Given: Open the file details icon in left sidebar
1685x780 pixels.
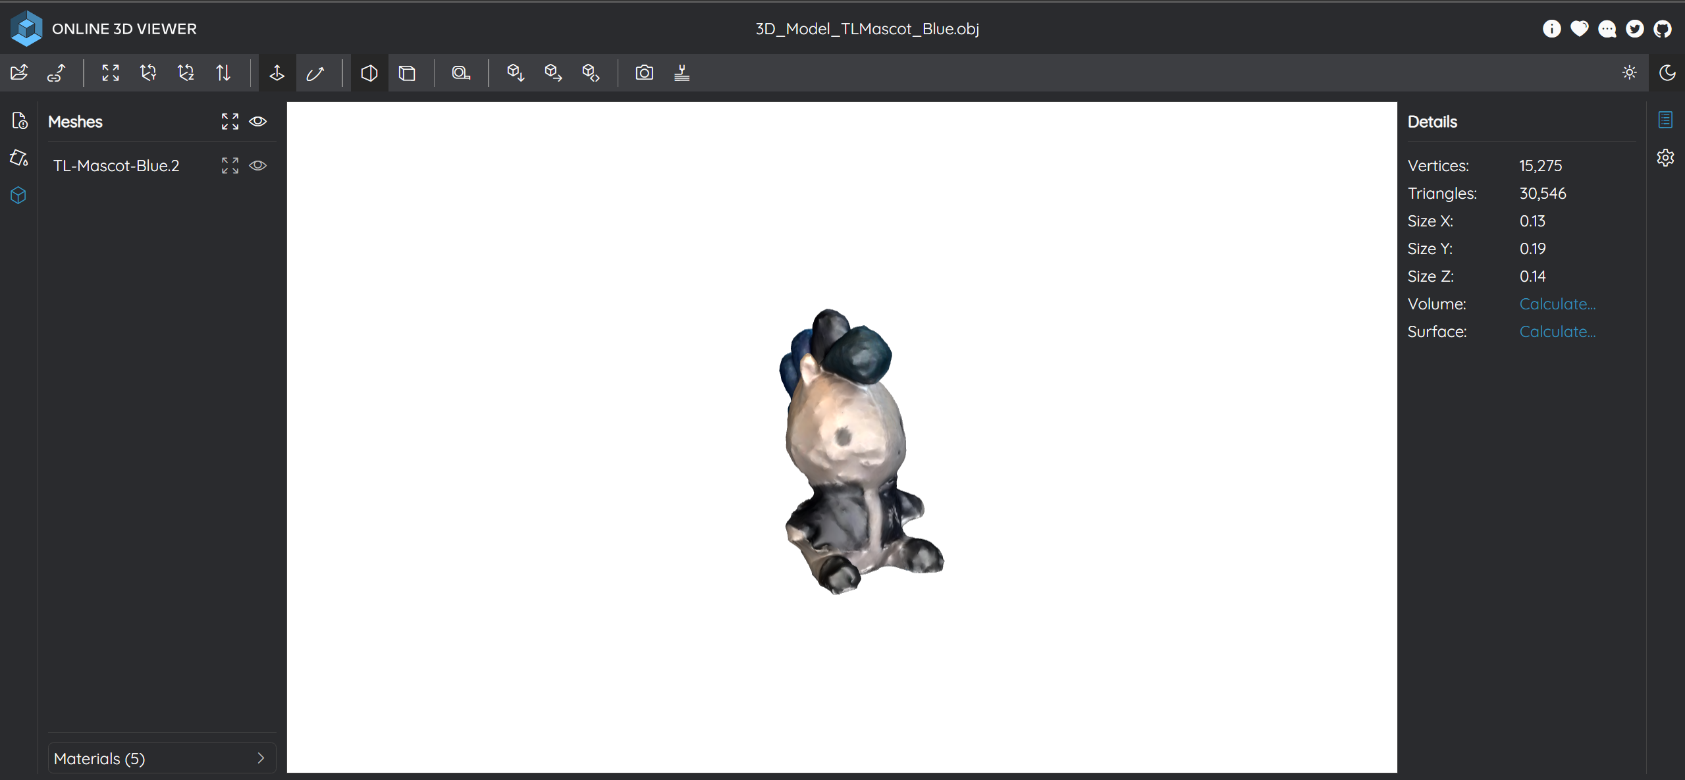Looking at the screenshot, I should pos(18,120).
